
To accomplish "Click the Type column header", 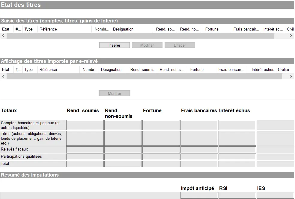I will tap(29, 29).
